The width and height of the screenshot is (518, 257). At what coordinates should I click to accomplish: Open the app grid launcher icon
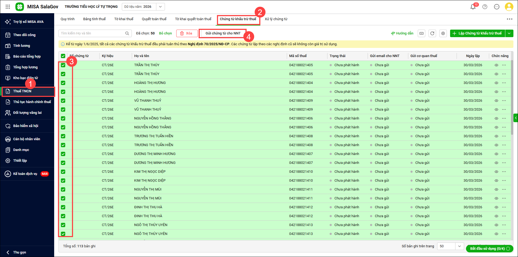tap(8, 7)
